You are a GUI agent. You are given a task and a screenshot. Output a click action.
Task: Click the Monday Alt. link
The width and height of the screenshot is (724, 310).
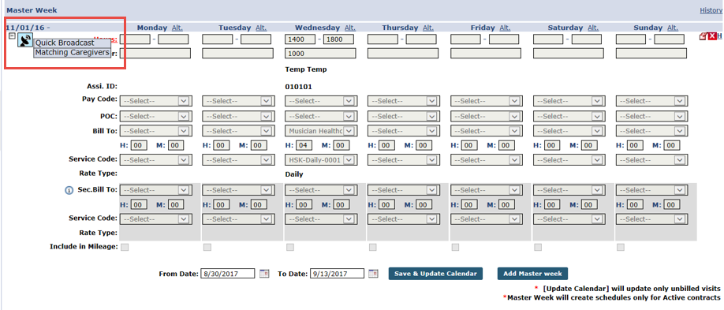[177, 28]
